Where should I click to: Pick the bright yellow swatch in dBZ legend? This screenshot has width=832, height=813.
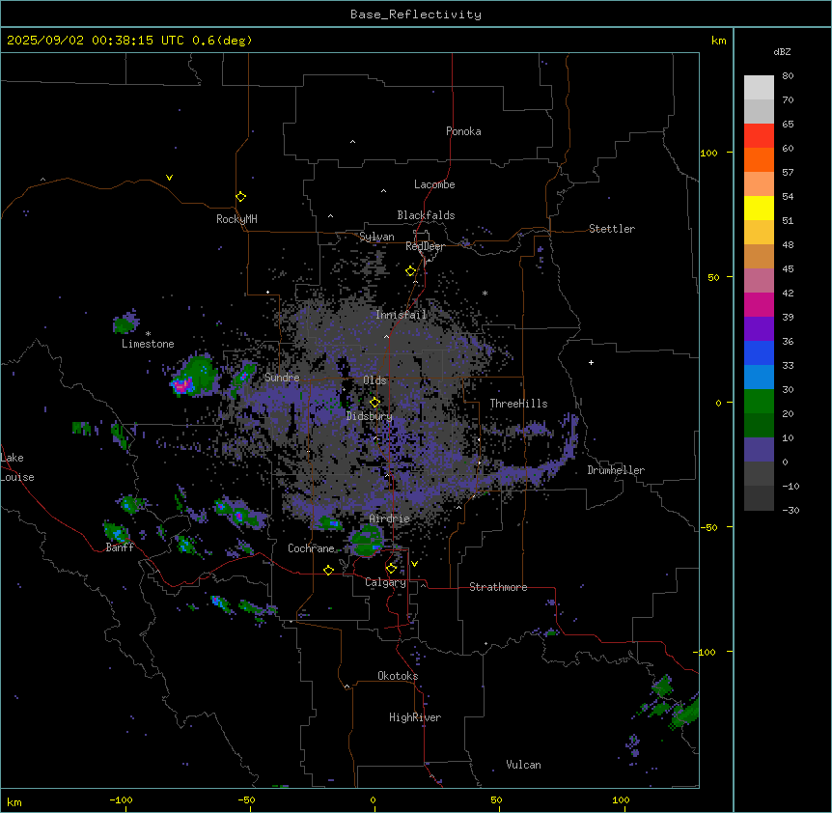(x=759, y=208)
